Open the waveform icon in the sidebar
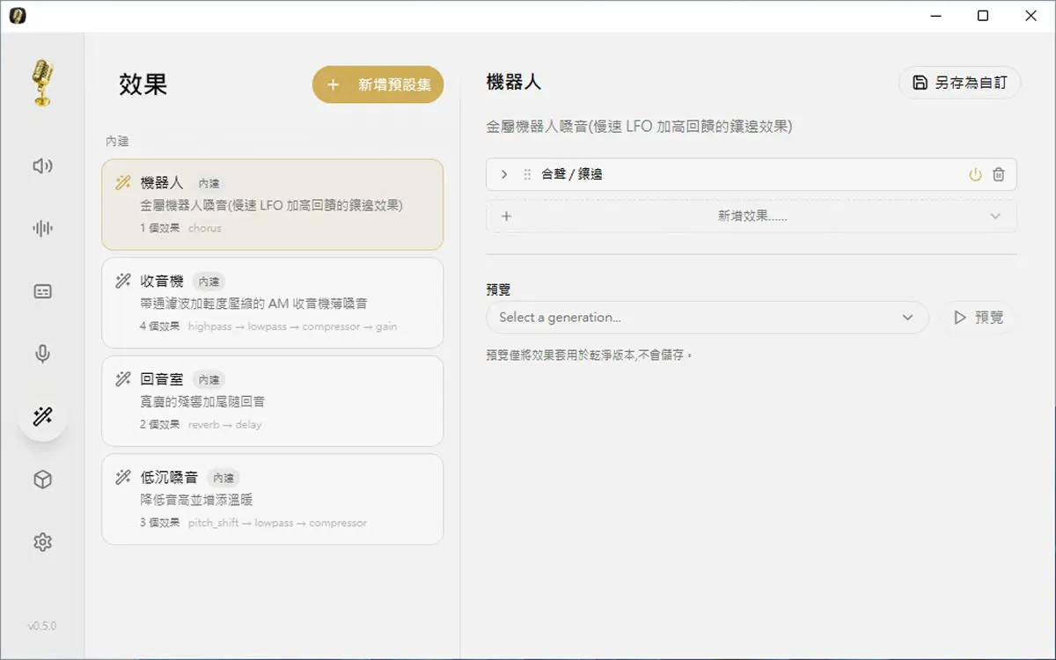This screenshot has height=660, width=1056. coord(42,229)
